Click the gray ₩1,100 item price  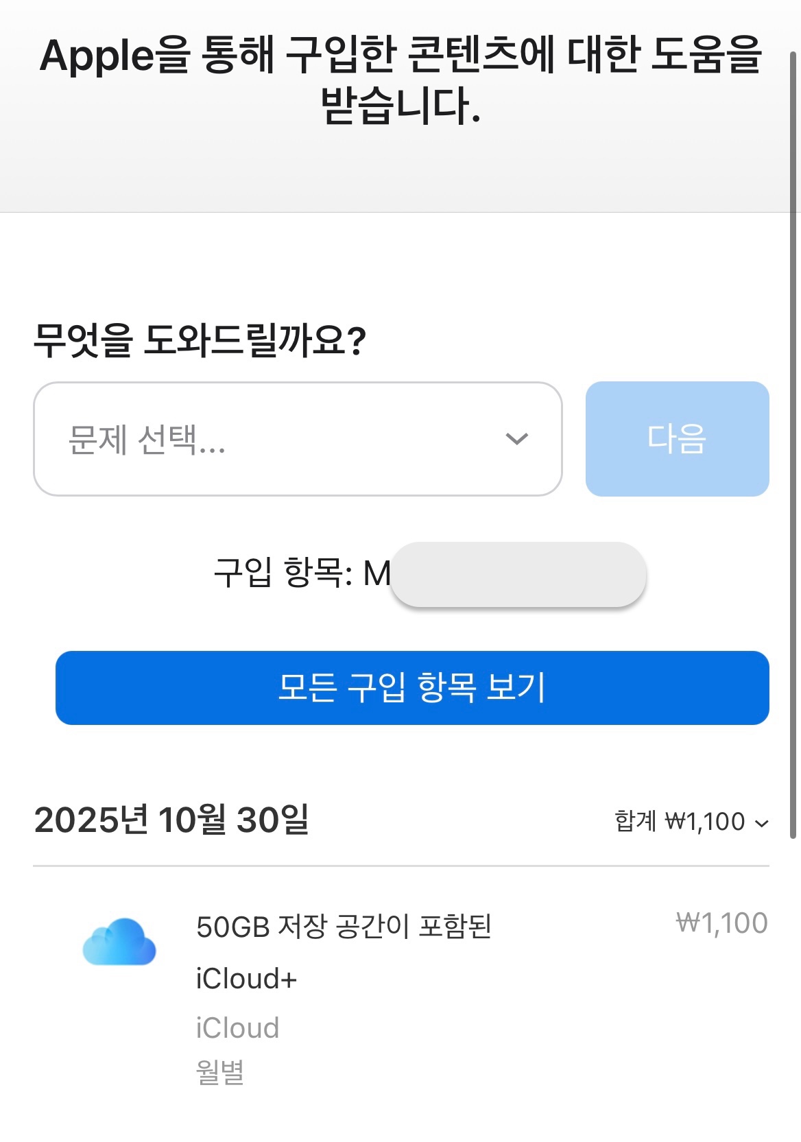(x=721, y=923)
